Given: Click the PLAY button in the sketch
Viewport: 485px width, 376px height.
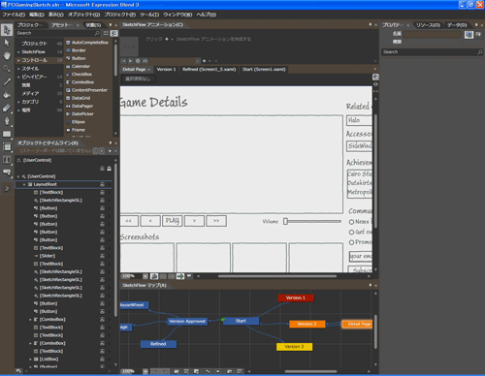Looking at the screenshot, I should tap(172, 221).
